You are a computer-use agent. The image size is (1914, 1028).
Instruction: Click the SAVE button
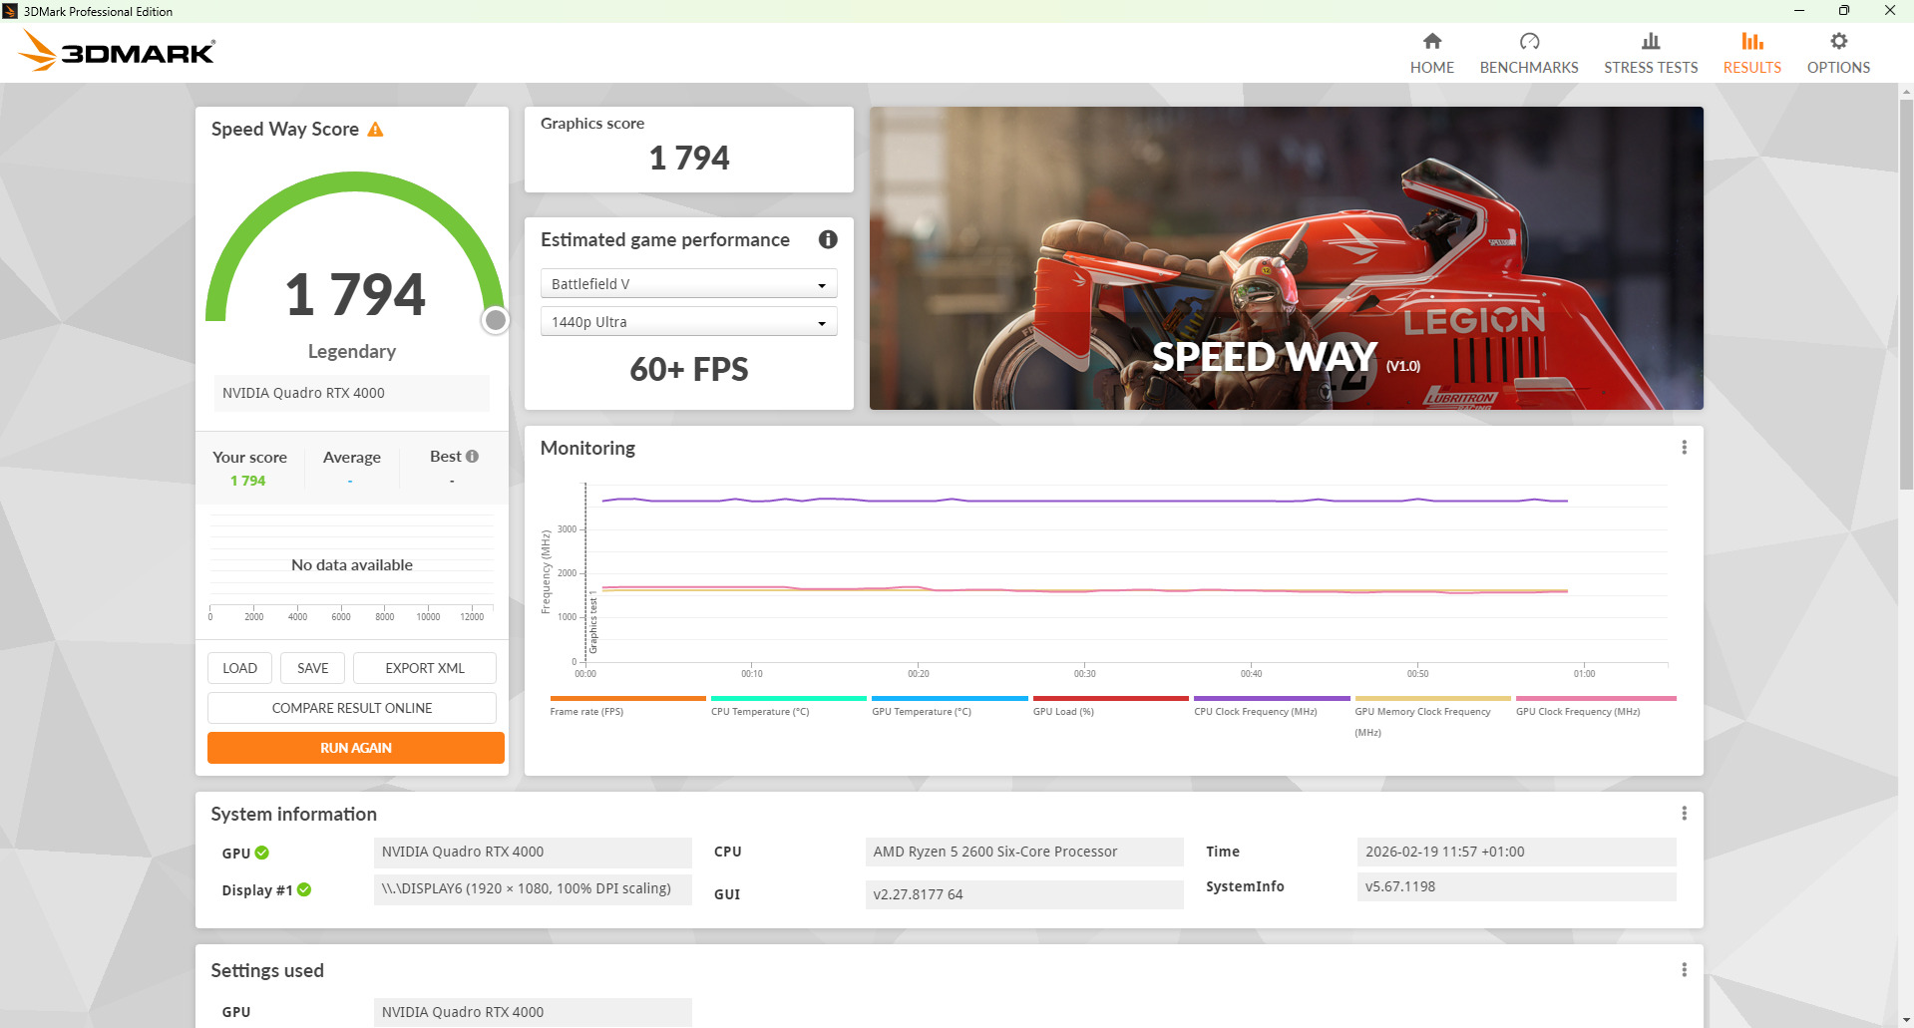click(x=312, y=668)
